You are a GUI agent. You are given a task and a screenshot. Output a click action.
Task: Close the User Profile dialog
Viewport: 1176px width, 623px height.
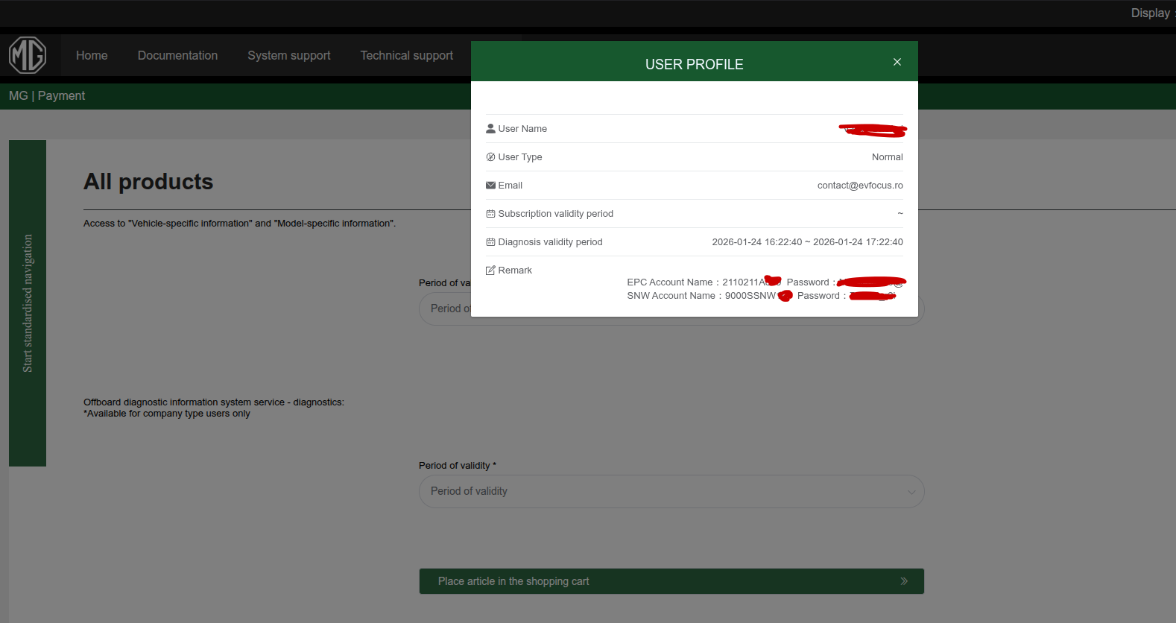pos(897,62)
